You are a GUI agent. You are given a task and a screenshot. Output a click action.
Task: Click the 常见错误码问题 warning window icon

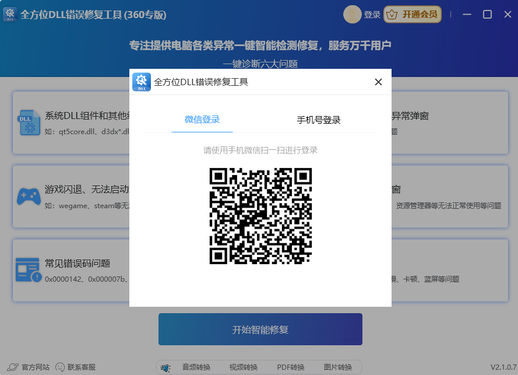click(28, 269)
